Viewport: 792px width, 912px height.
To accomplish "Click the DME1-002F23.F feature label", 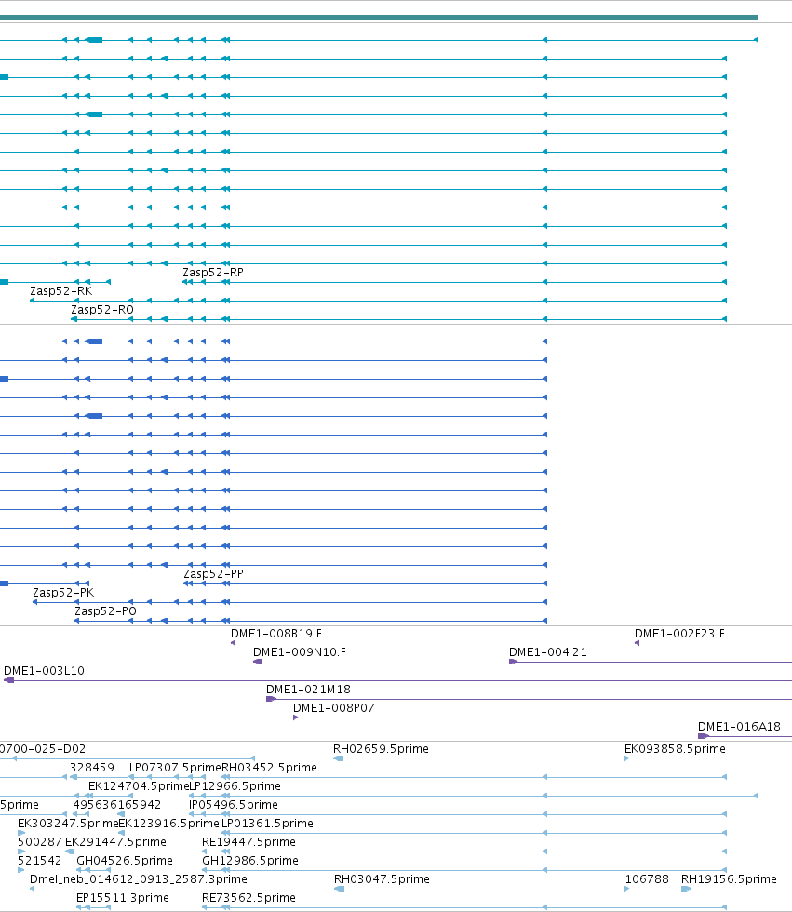I will click(679, 634).
